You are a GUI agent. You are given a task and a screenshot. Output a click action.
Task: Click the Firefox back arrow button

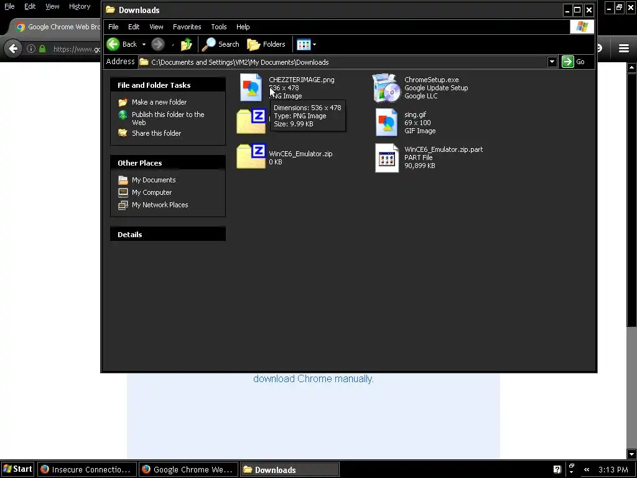13,49
